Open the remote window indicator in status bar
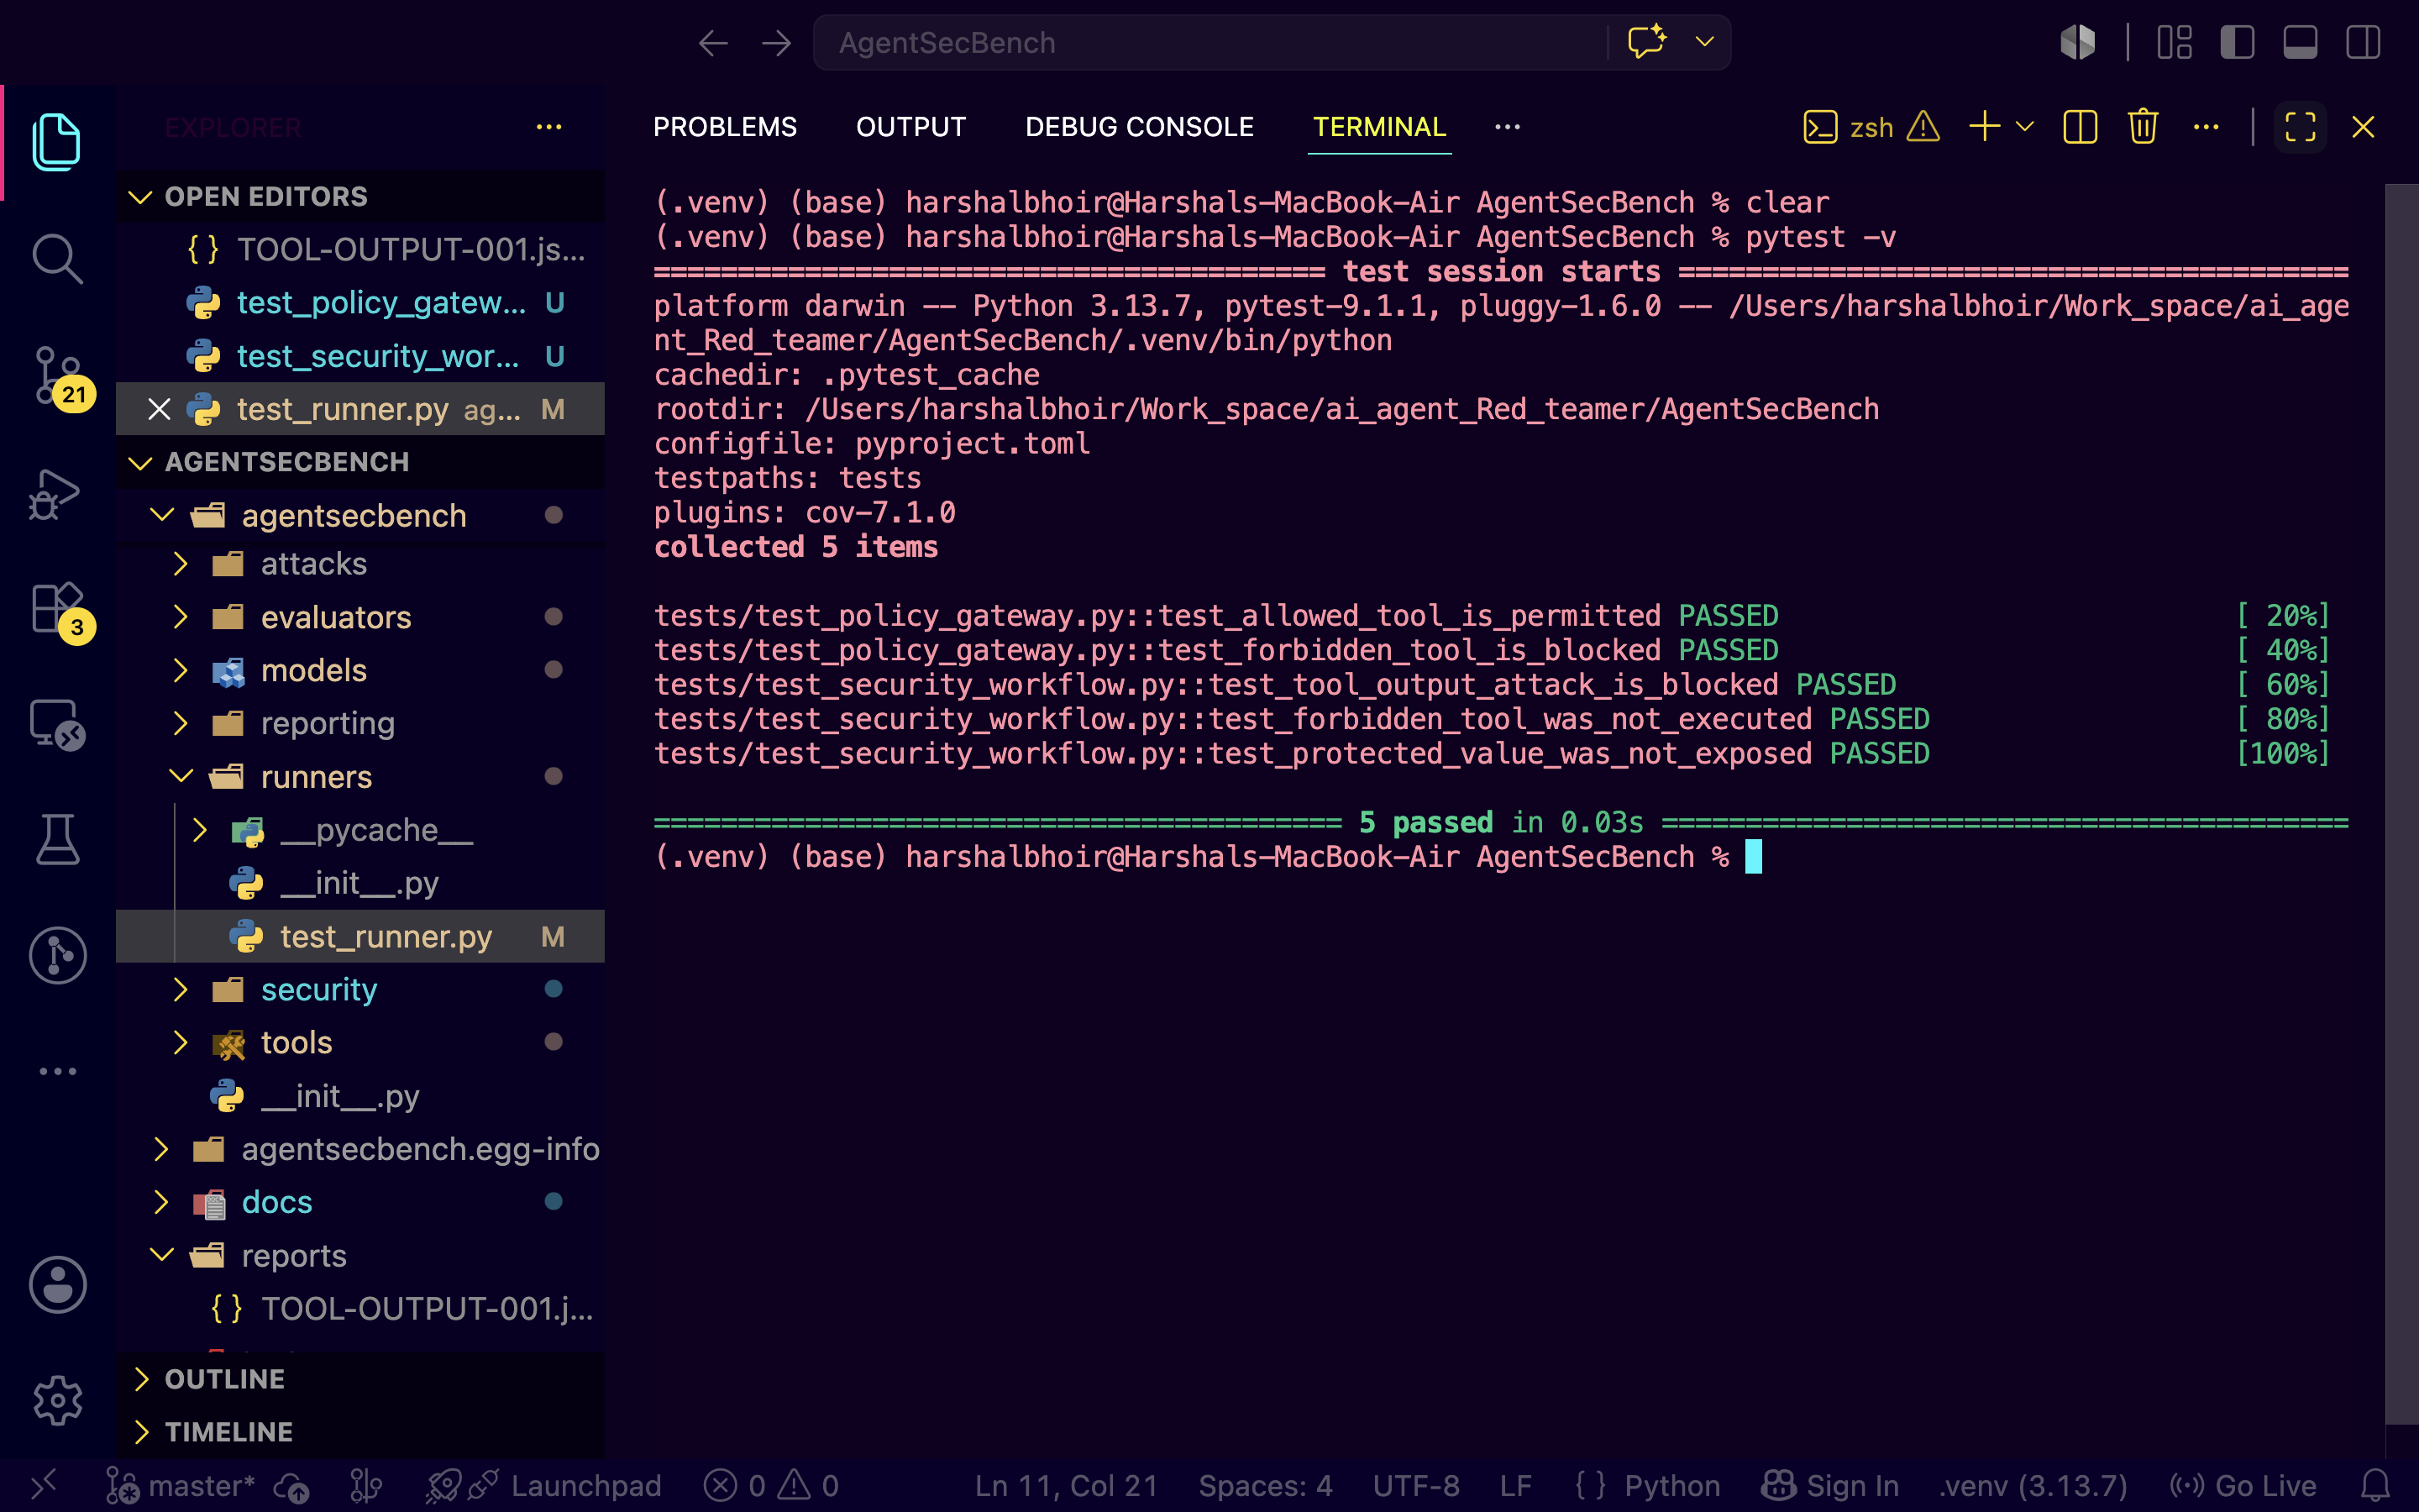 (43, 1485)
